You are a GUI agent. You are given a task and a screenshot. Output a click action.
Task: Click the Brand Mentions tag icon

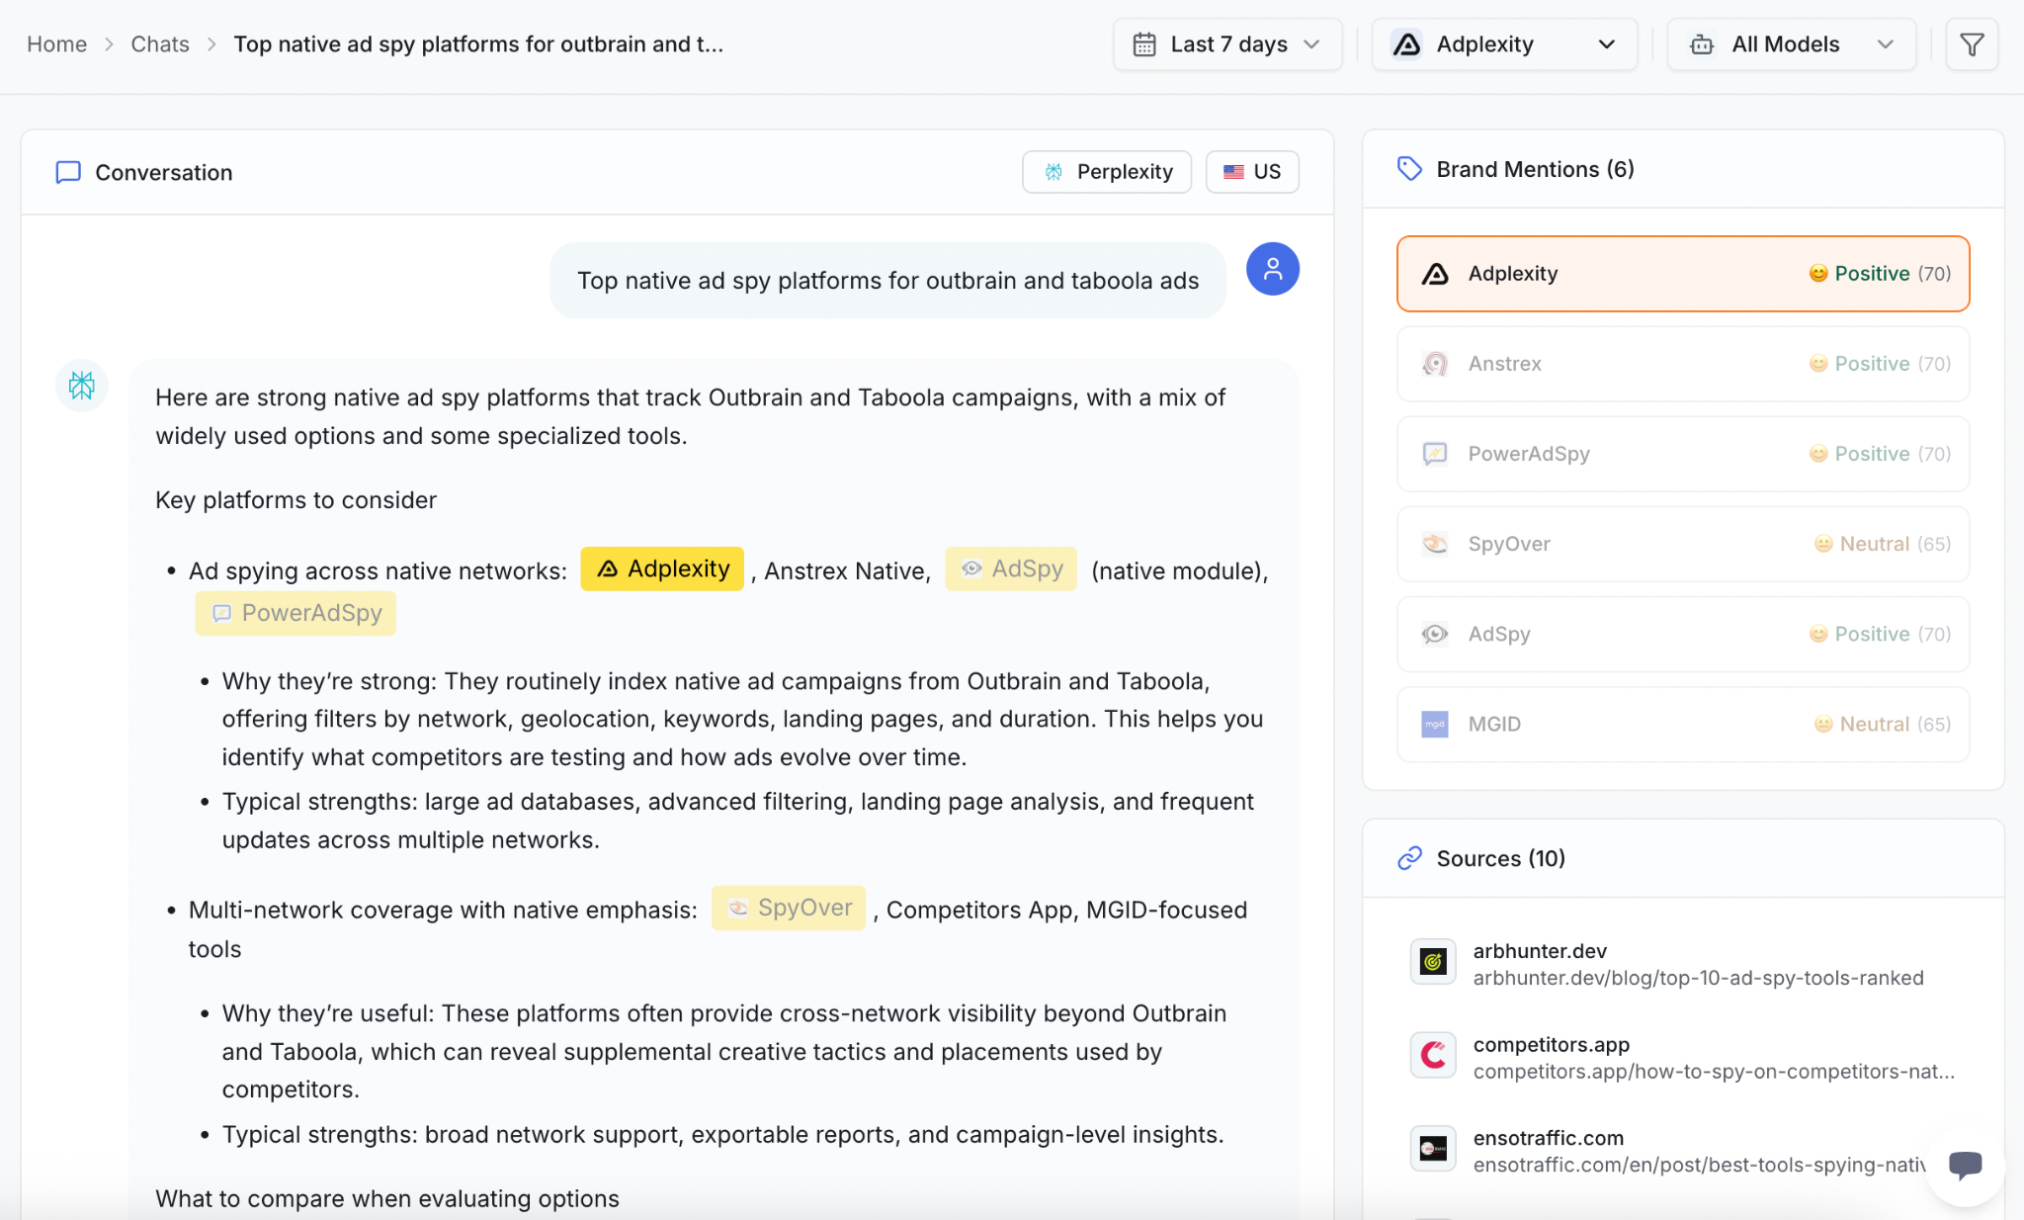coord(1409,169)
